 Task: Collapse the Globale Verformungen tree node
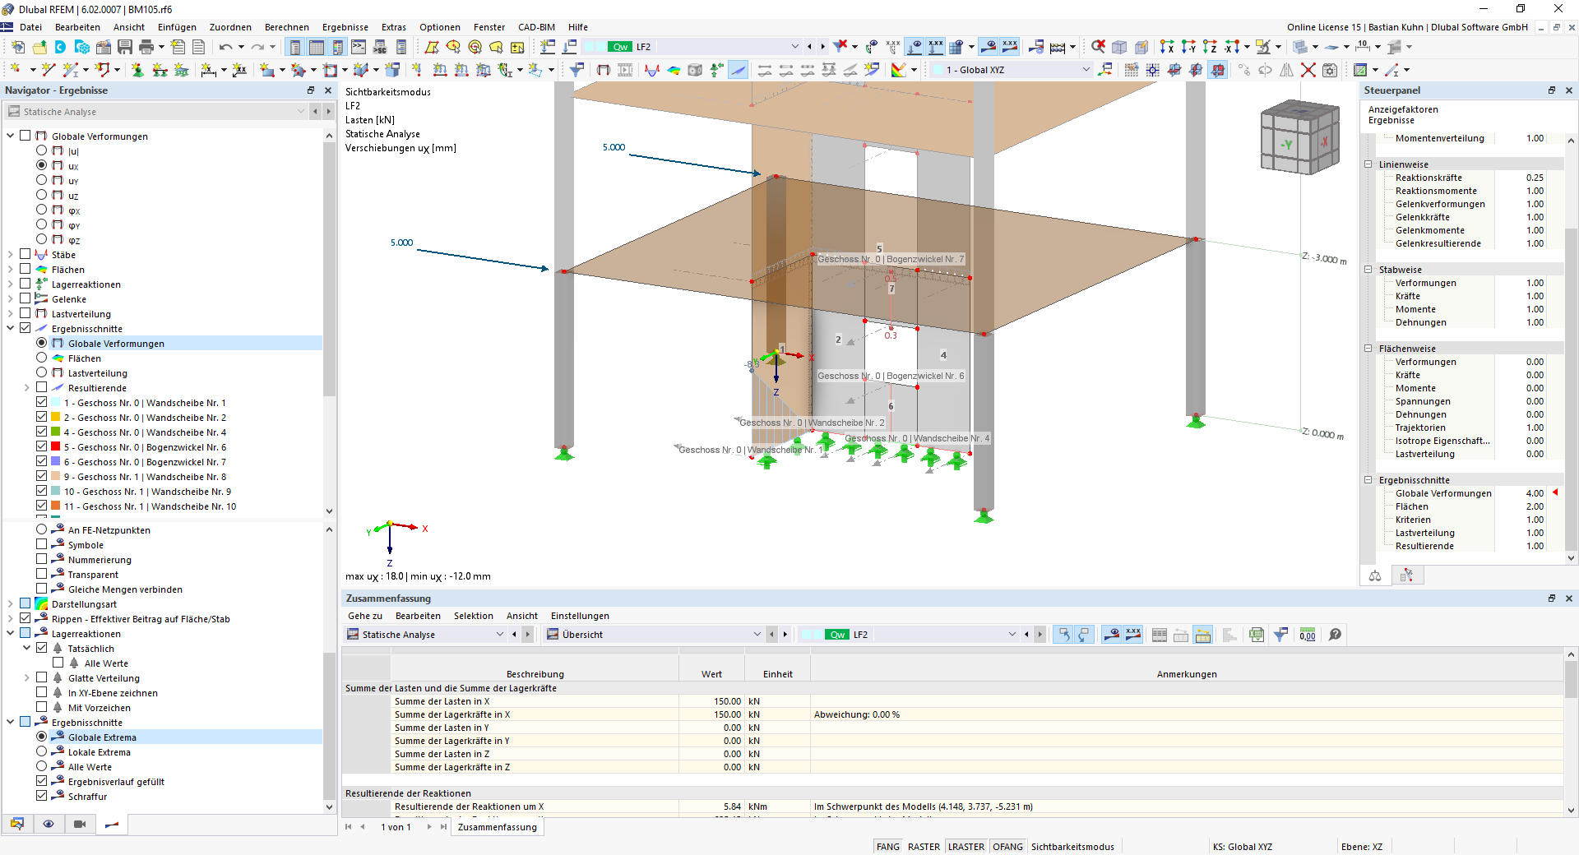[x=10, y=136]
